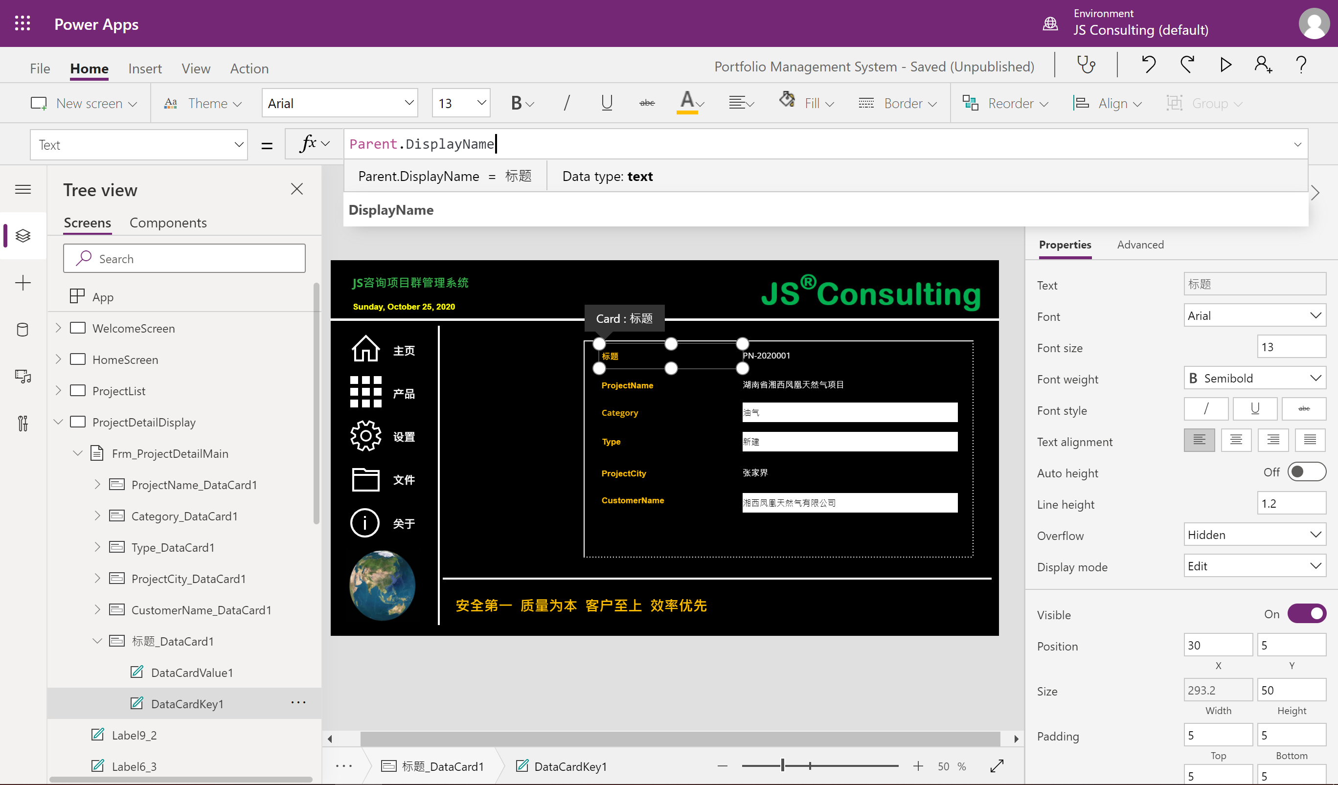Open the Media pane icon

click(23, 376)
